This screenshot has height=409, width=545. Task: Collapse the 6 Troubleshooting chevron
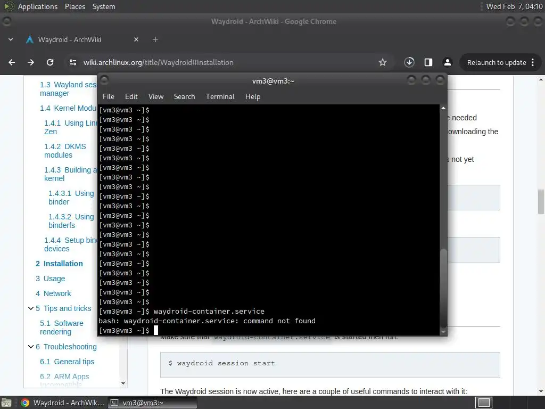pos(30,347)
